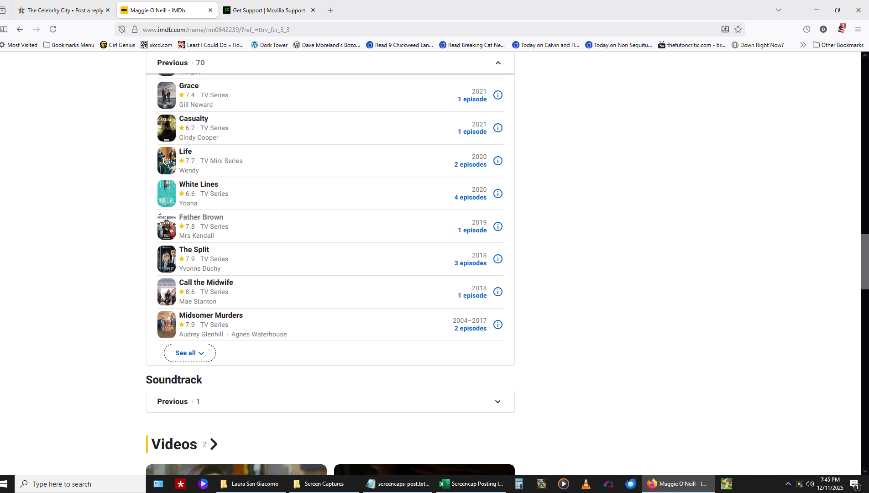Click the Firefox account avatar icon
This screenshot has height=493, width=869.
pos(823,29)
